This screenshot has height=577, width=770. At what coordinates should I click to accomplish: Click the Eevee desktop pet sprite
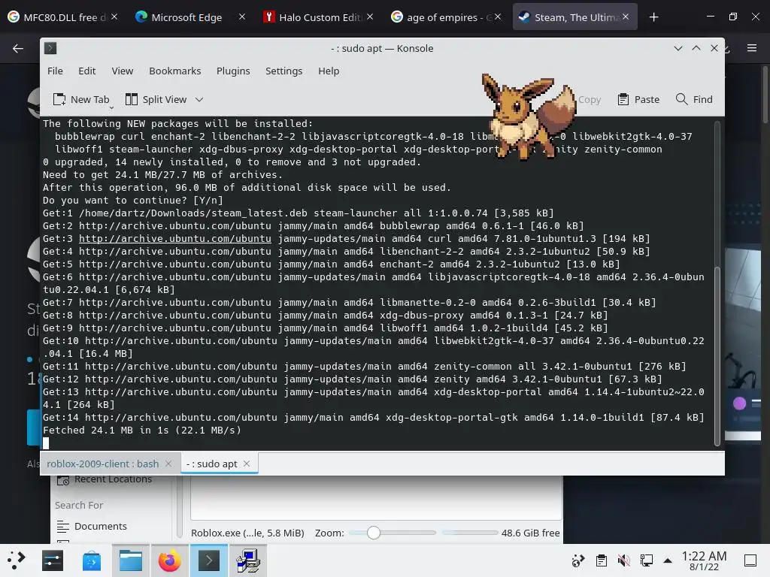tap(528, 116)
